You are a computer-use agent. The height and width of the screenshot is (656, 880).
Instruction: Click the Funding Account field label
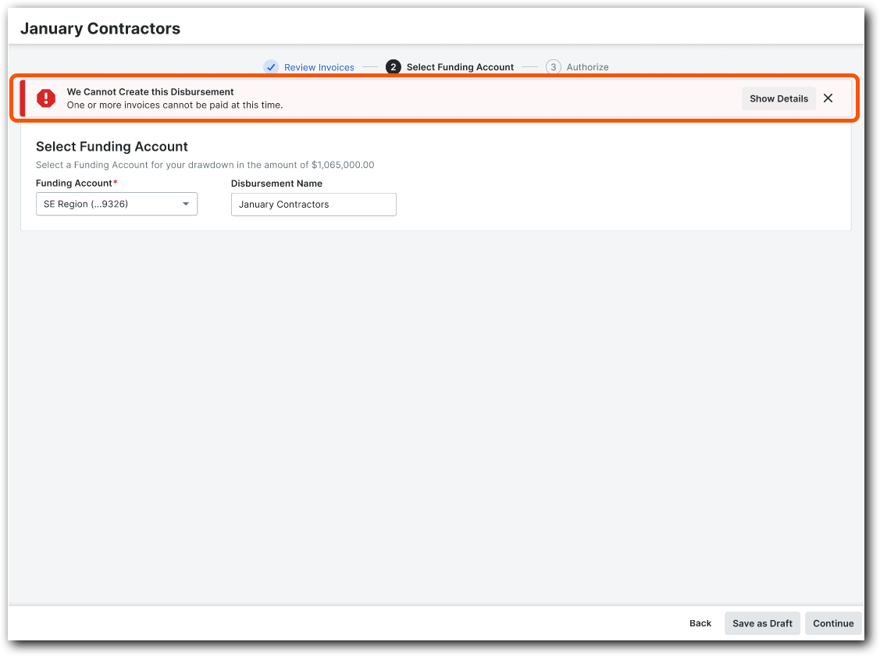[x=77, y=183]
